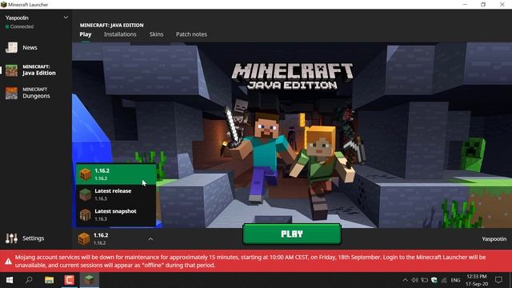Click the MINECRAFT: JAVA EDITION heading
512x288 pixels.
point(112,25)
